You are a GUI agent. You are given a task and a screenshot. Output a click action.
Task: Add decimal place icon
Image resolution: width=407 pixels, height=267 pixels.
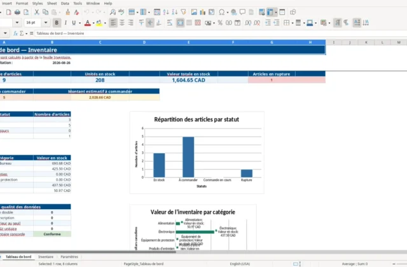coord(248,23)
